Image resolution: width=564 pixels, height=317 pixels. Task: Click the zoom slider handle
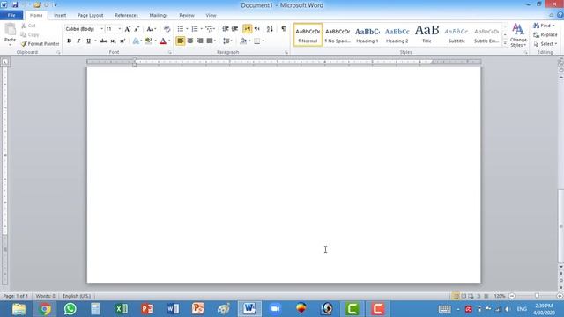(x=537, y=296)
